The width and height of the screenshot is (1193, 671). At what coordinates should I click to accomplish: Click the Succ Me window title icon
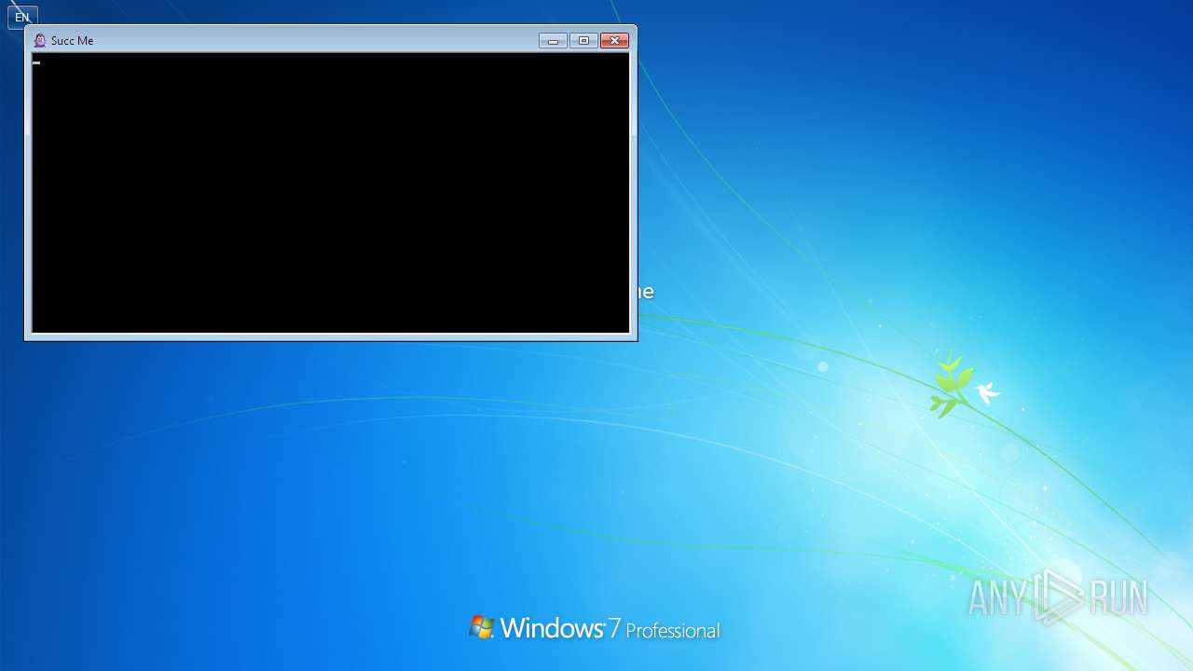pyautogui.click(x=40, y=40)
